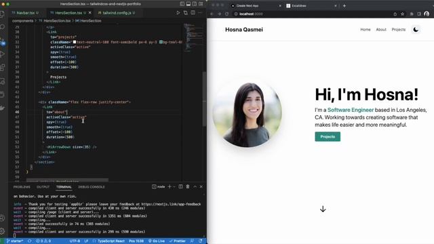This screenshot has height=244, width=434.
Task: Open the browser profile avatar
Action: [x=427, y=14]
